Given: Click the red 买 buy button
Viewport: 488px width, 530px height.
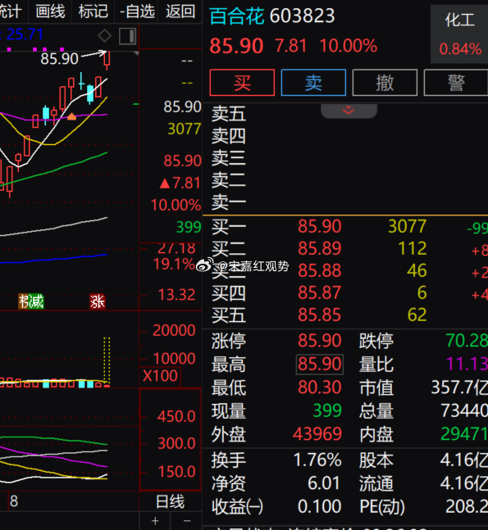Looking at the screenshot, I should pos(242,83).
